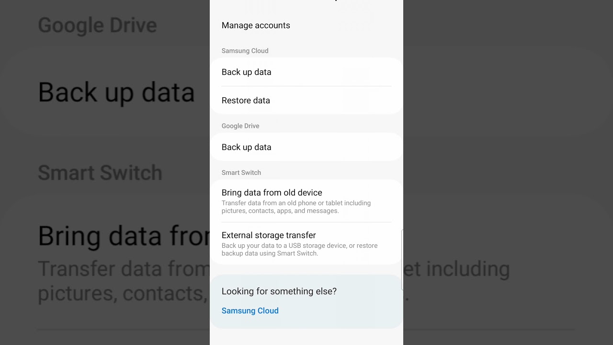Image resolution: width=613 pixels, height=345 pixels.
Task: Click the "Transfer data from an old phone" description
Action: pyautogui.click(x=295, y=207)
